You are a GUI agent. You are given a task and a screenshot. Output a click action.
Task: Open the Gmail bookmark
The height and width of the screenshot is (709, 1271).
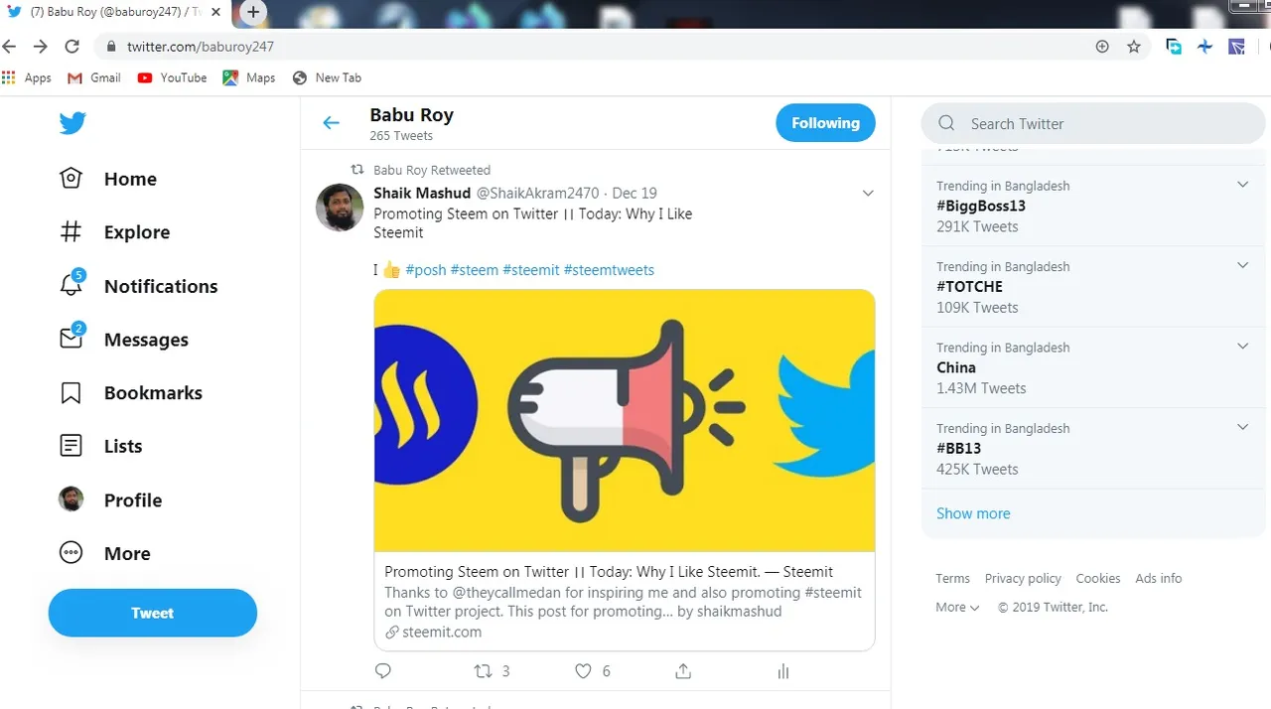(x=94, y=77)
